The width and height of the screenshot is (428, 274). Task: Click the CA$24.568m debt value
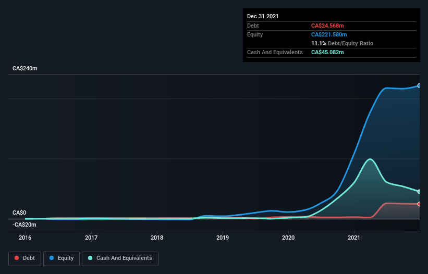click(x=327, y=26)
